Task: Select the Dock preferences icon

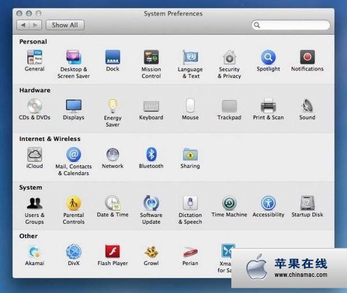Action: coord(112,58)
